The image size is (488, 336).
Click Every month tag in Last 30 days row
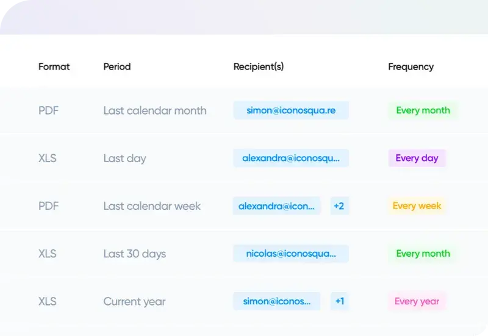pos(423,254)
